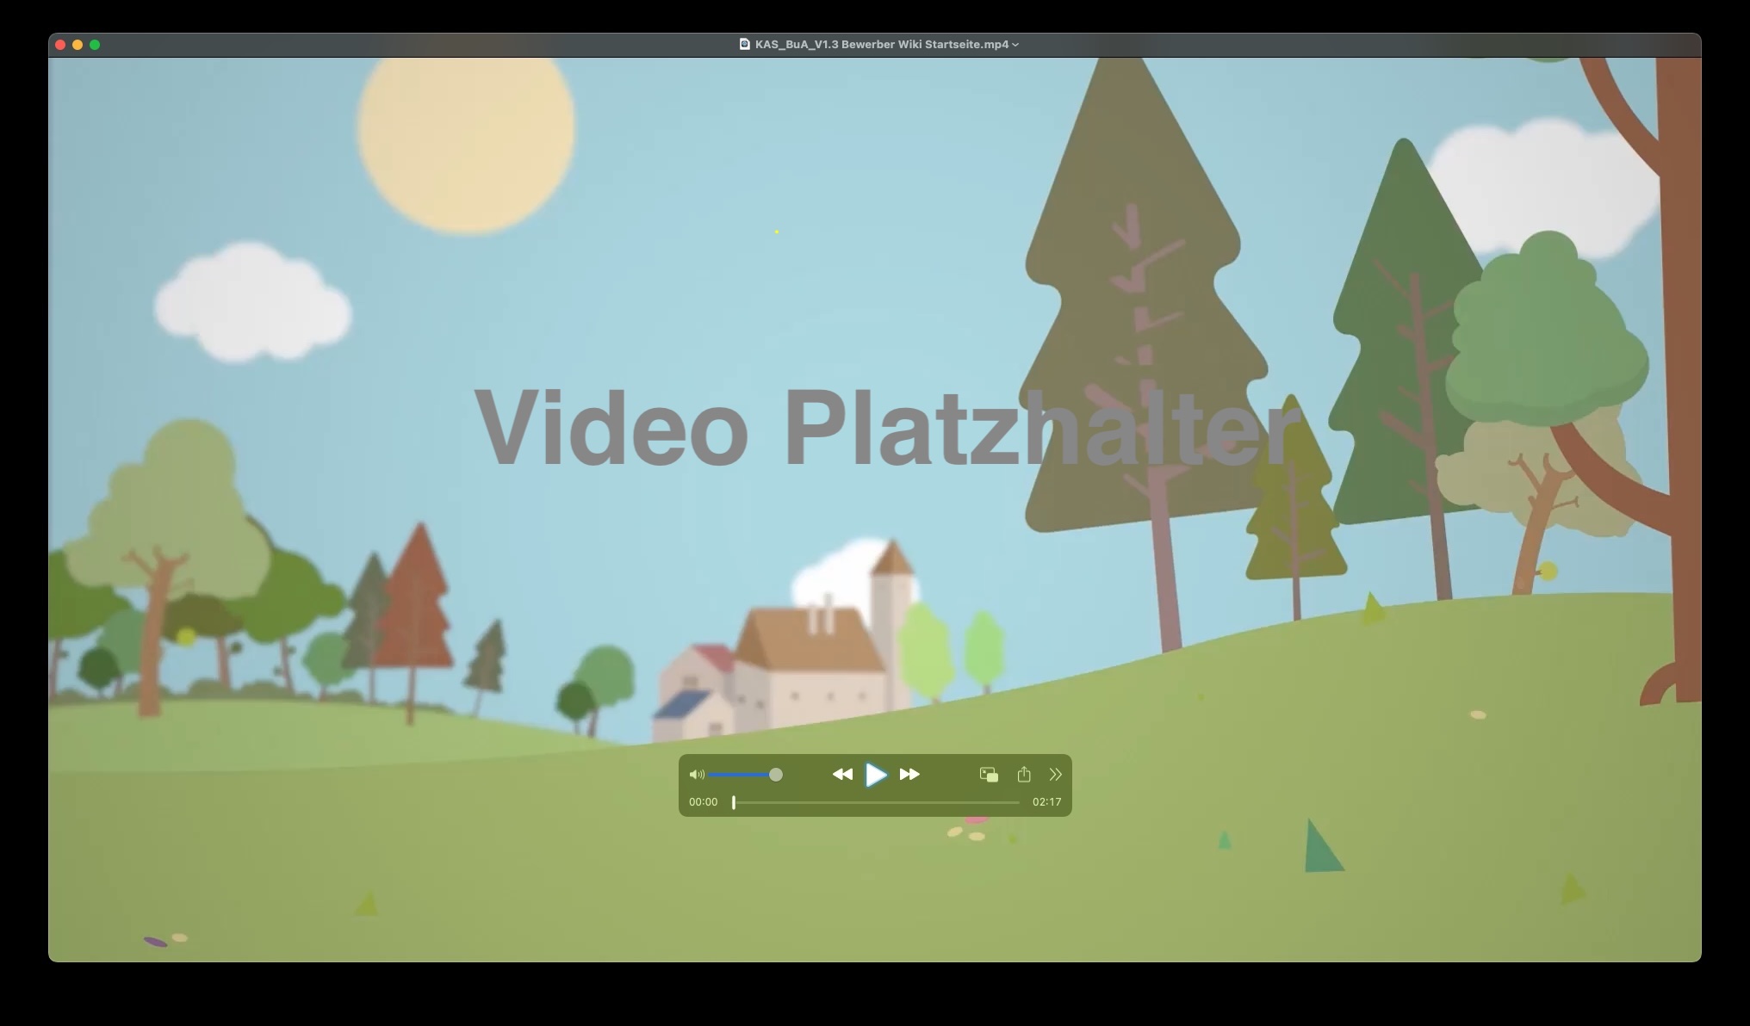Click the playhead marker on timeline
The height and width of the screenshot is (1026, 1750).
pyautogui.click(x=734, y=802)
